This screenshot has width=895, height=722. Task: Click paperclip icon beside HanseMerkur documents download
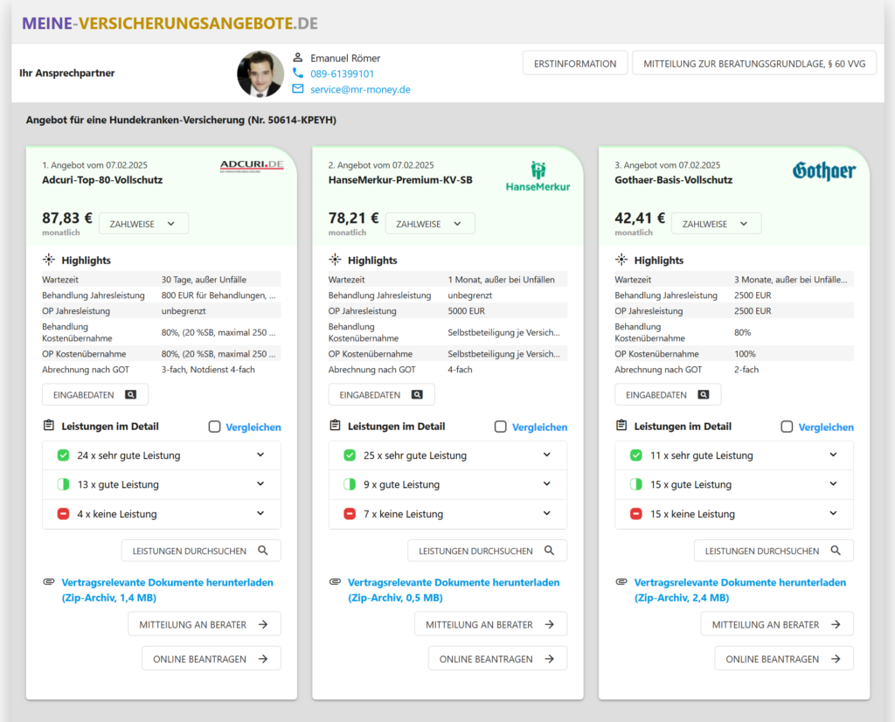tap(335, 582)
